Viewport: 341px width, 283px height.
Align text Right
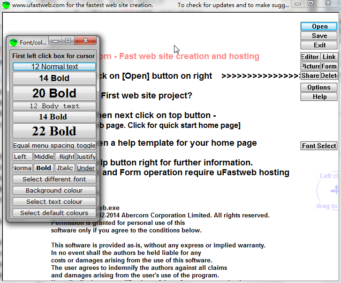click(65, 156)
